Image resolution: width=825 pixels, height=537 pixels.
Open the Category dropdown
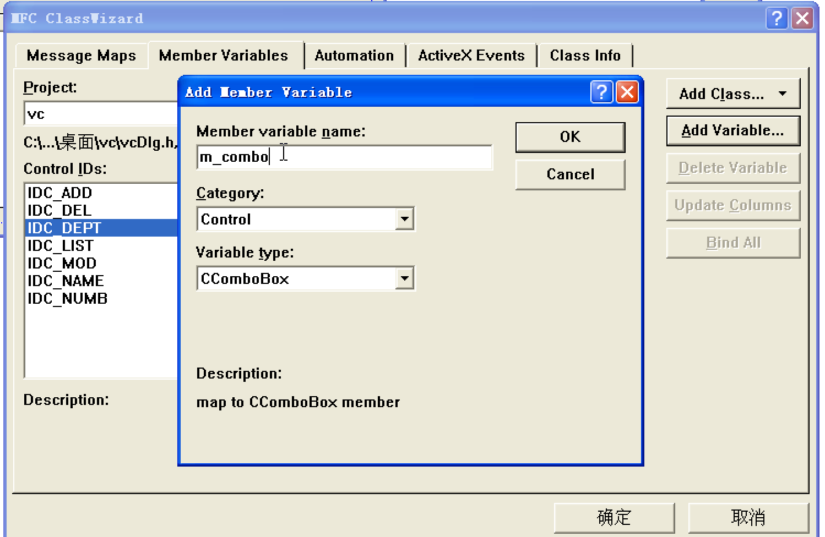coord(405,218)
